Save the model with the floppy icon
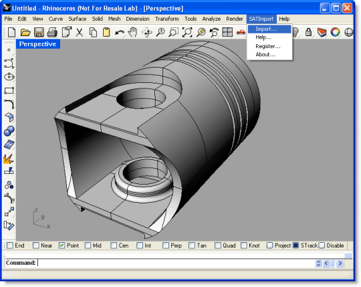 (39, 32)
